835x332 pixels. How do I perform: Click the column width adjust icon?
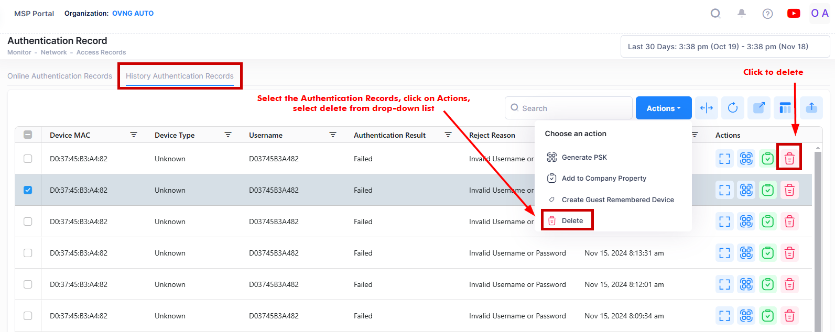pyautogui.click(x=707, y=108)
